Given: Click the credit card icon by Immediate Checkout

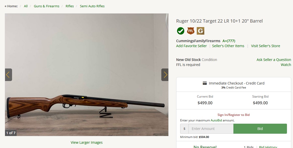Looking at the screenshot, I should [205, 83].
